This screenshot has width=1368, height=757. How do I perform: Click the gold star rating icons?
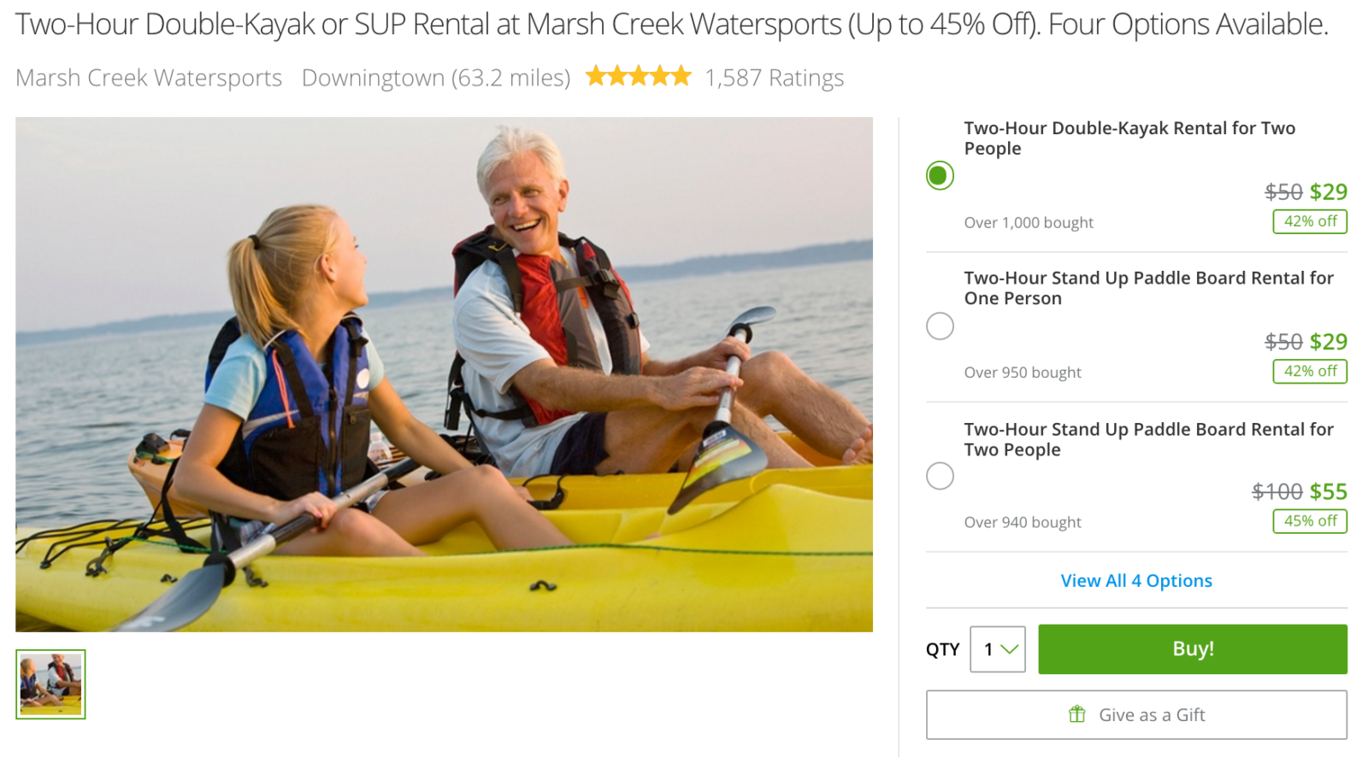pos(639,77)
